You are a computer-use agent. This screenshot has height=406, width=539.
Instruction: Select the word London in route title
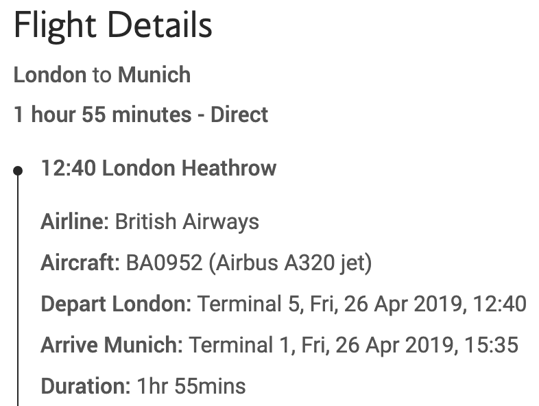(x=50, y=75)
